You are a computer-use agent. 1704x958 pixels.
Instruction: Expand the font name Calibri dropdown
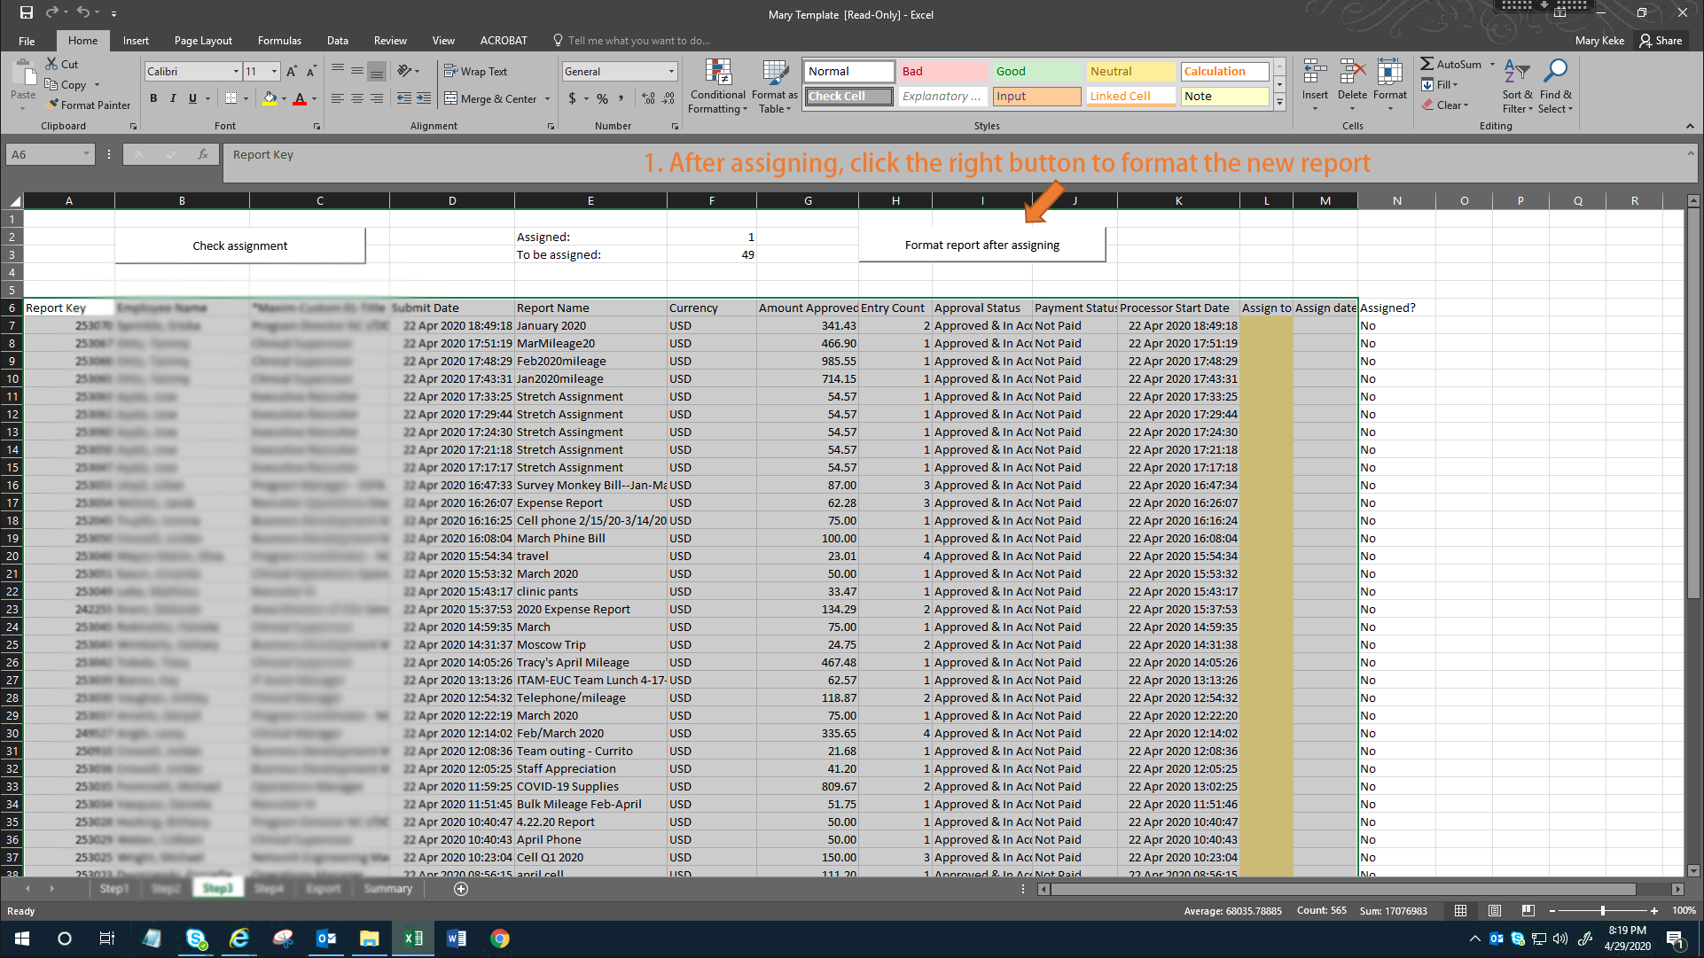(236, 71)
